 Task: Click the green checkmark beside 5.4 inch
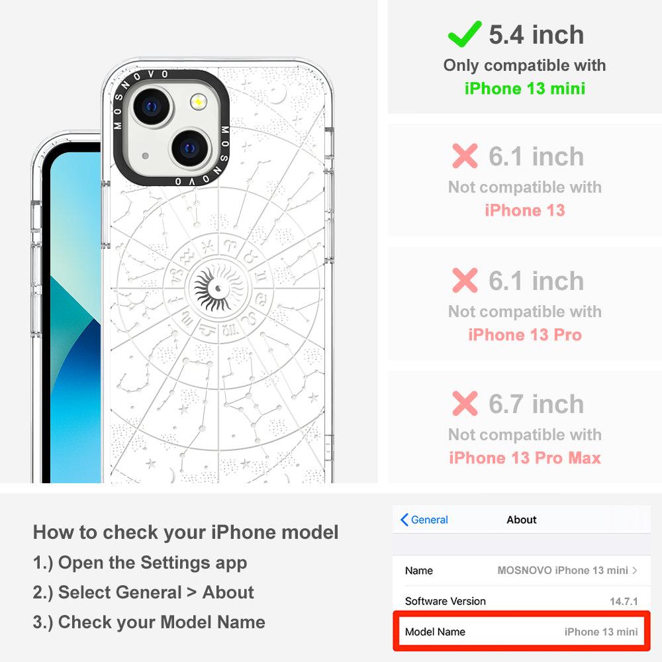coord(465,34)
